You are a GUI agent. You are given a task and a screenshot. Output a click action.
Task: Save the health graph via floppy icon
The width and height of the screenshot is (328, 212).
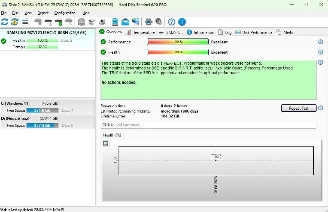click(x=106, y=144)
